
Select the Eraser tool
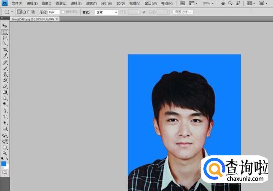(x=5, y=86)
